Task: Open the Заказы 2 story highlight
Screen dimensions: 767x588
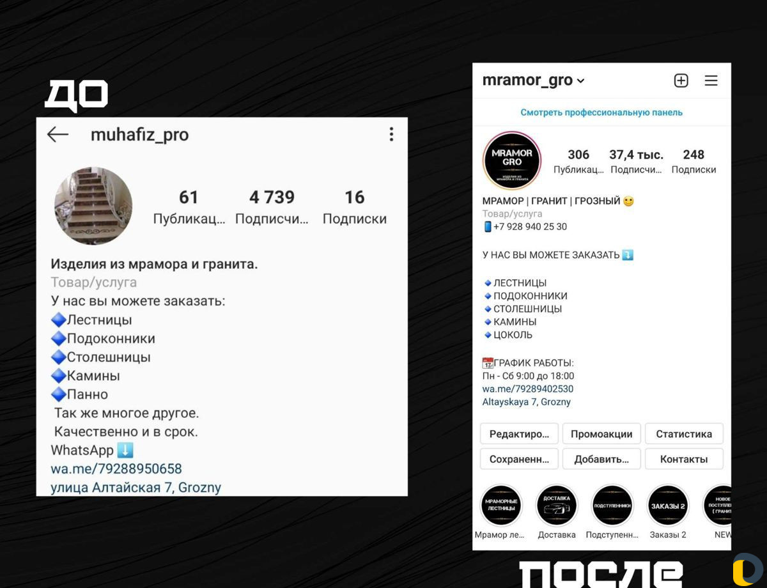Action: pyautogui.click(x=668, y=506)
